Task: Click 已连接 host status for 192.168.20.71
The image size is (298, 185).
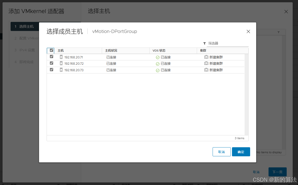Action: [x=111, y=57]
